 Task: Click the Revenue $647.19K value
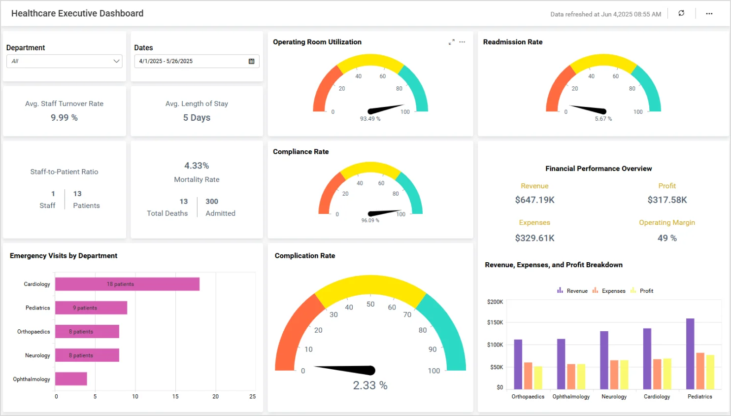click(534, 200)
